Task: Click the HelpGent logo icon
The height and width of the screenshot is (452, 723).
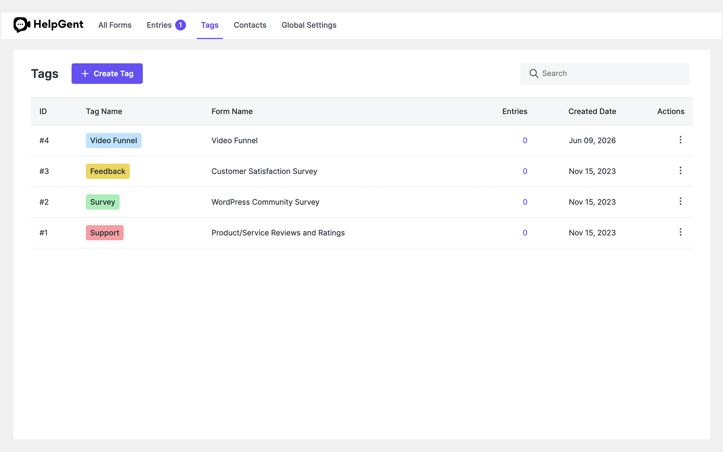Action: tap(22, 25)
